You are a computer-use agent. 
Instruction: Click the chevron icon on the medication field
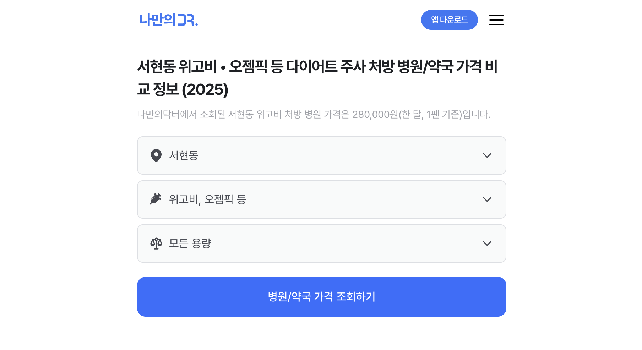(487, 199)
